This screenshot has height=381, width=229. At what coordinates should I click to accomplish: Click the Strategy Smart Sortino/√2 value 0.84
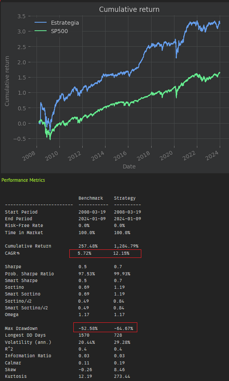tap(119, 308)
